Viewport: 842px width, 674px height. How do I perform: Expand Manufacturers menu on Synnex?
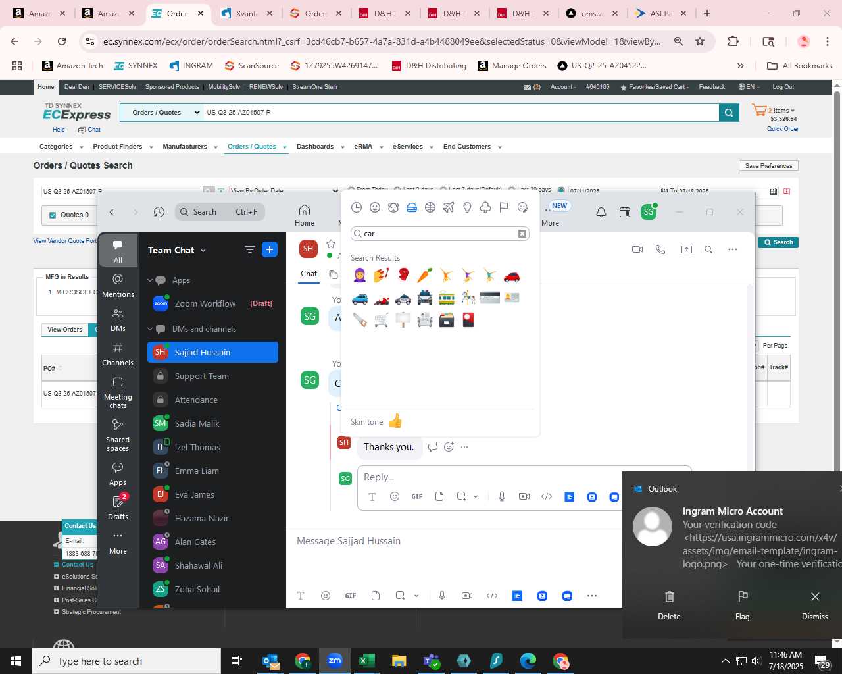point(190,147)
